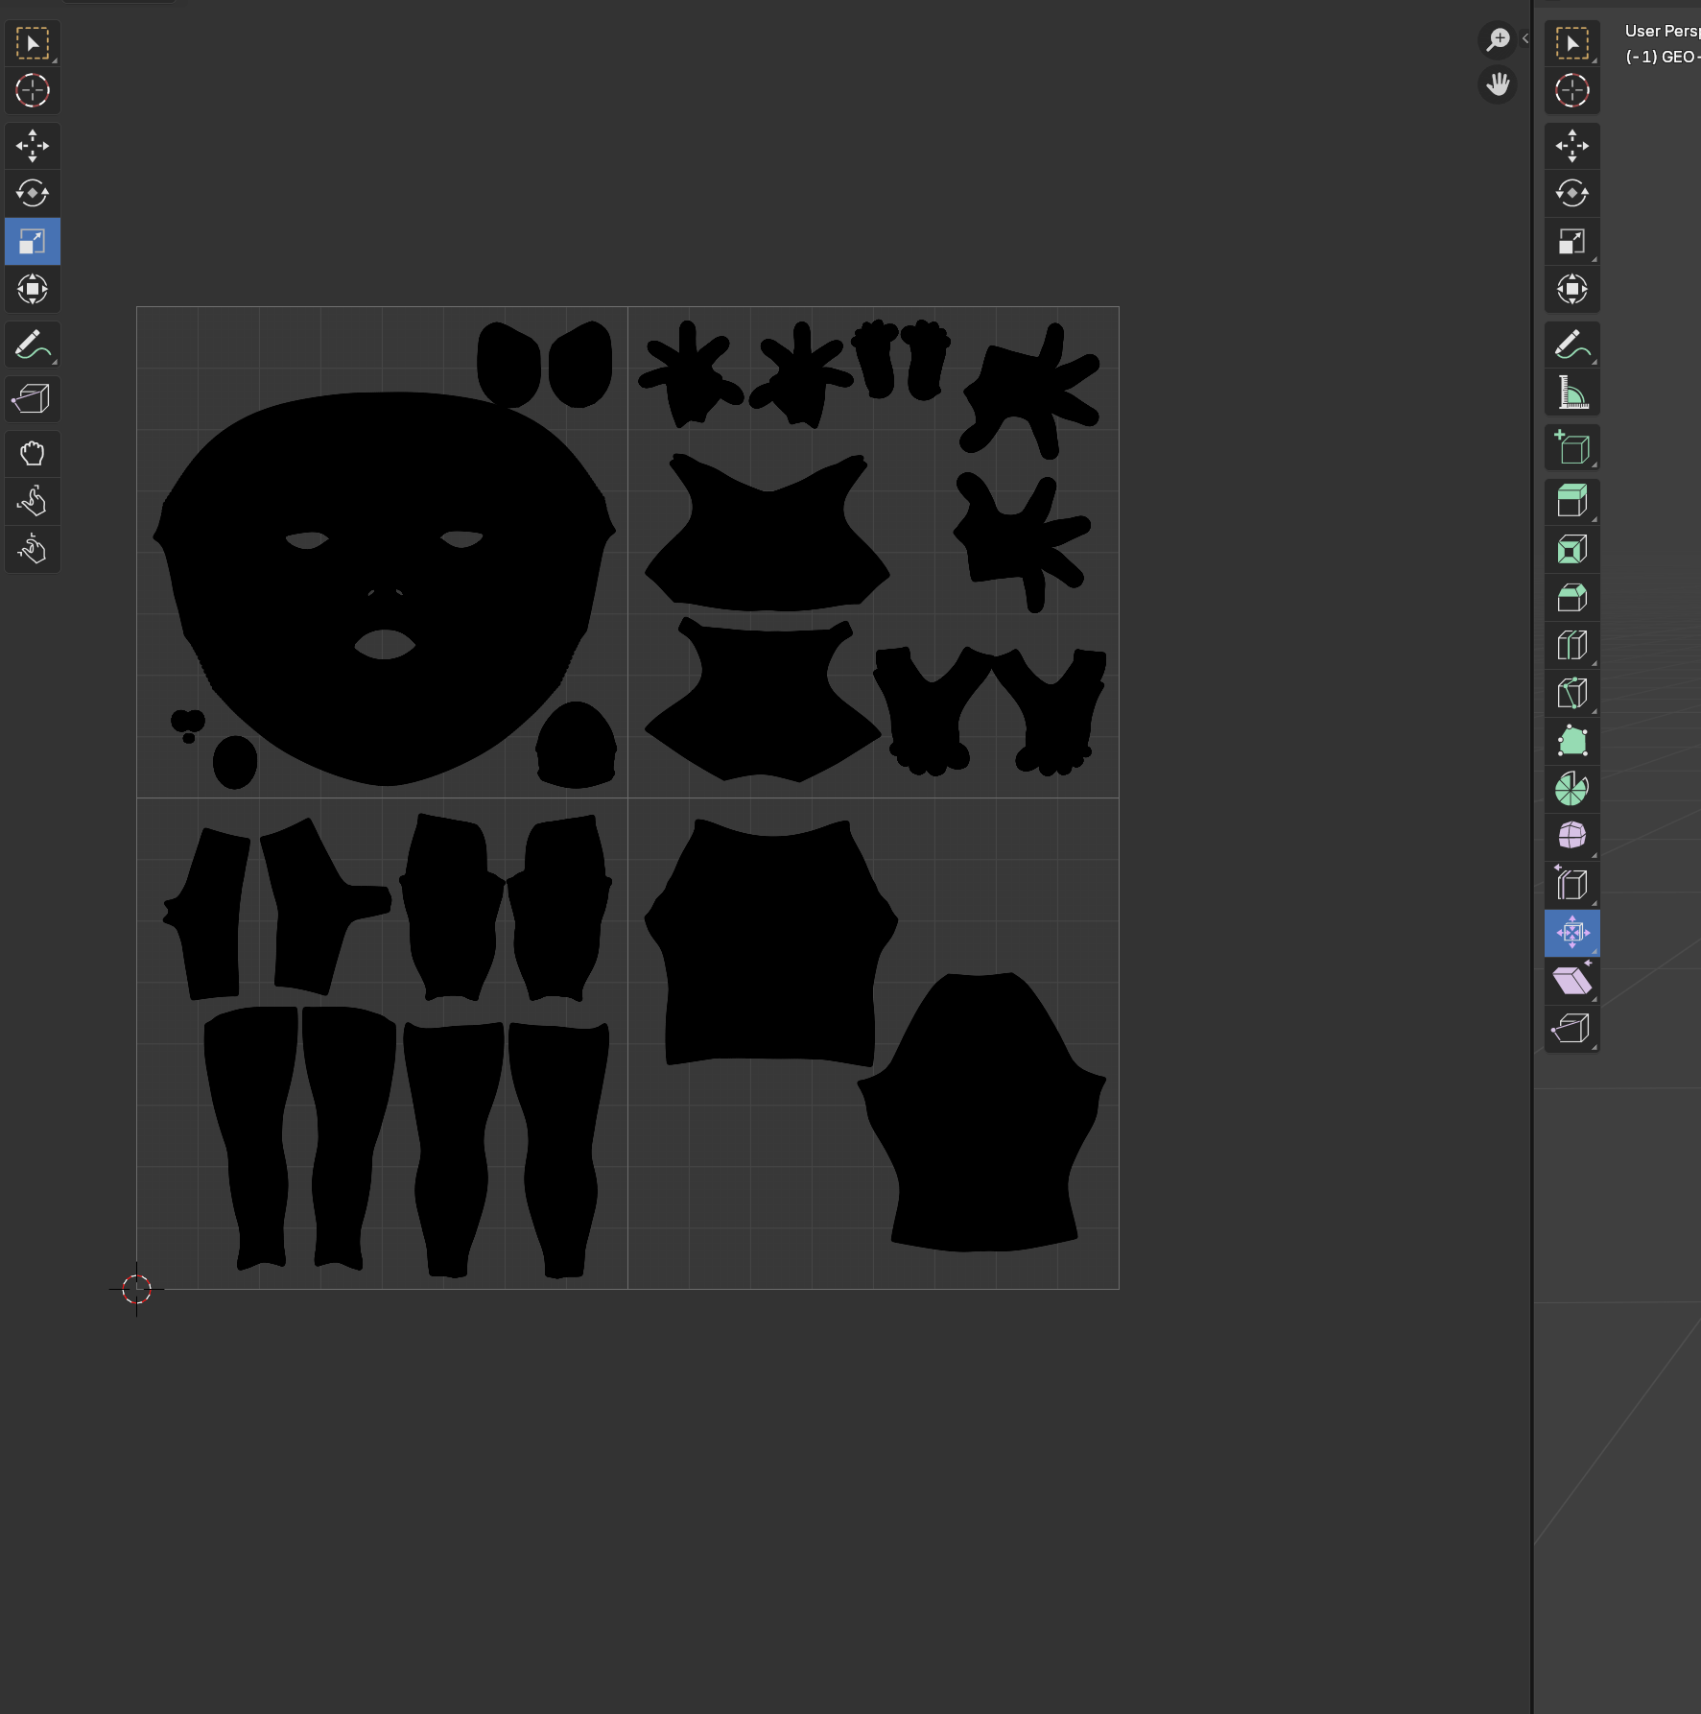This screenshot has height=1714, width=1701.
Task: Click the pan hand control below the zoom icon
Action: point(1499,85)
